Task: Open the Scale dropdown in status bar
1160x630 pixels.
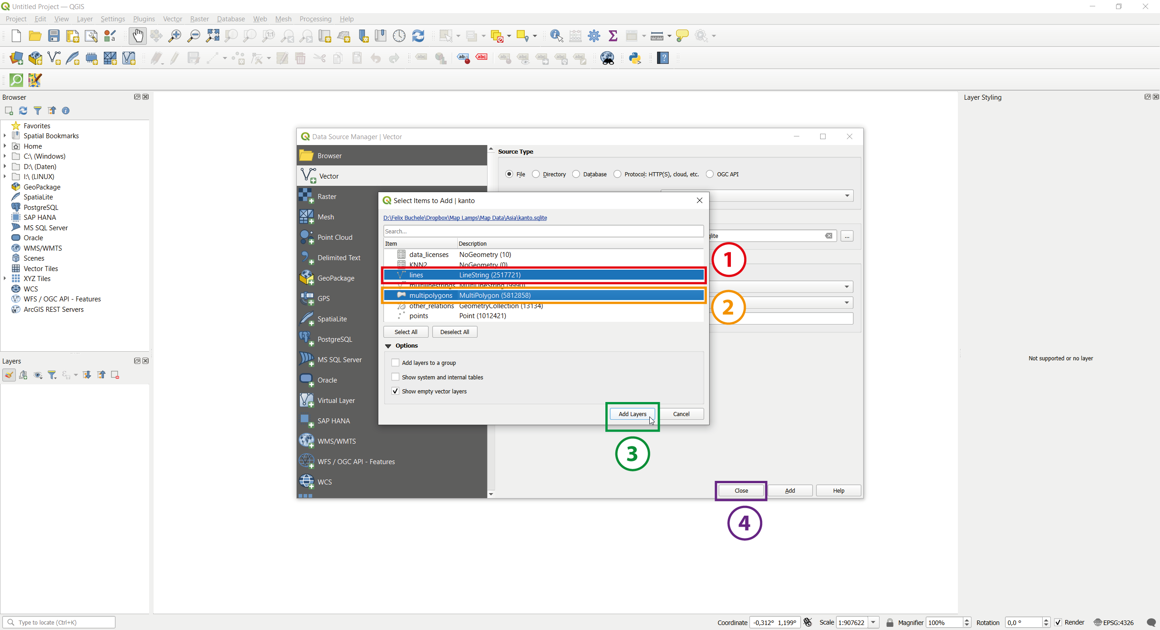Action: click(873, 622)
